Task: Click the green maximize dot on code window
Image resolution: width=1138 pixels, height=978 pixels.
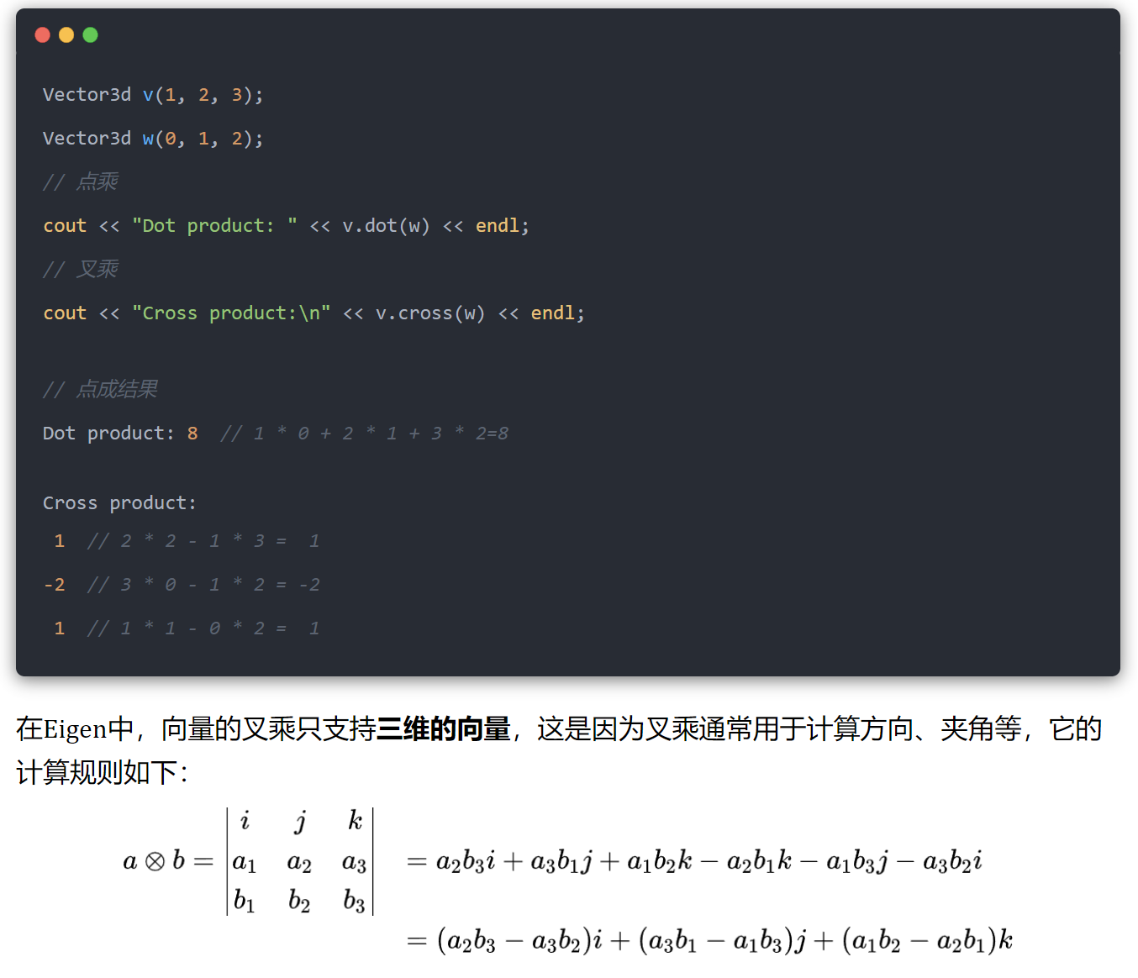Action: [90, 34]
